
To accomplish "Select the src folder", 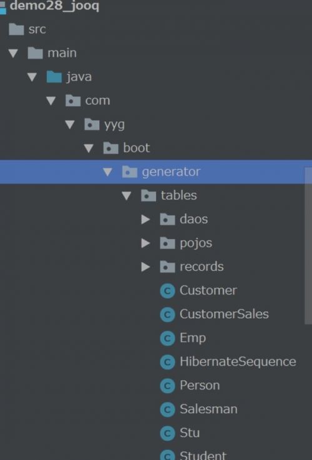I will coord(37,29).
